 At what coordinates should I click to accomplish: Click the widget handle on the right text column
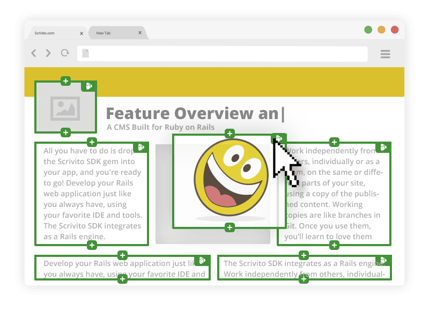pyautogui.click(x=383, y=147)
